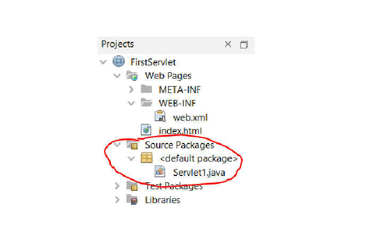Click the FirstServlet project globe icon
The width and height of the screenshot is (381, 244).
(119, 62)
